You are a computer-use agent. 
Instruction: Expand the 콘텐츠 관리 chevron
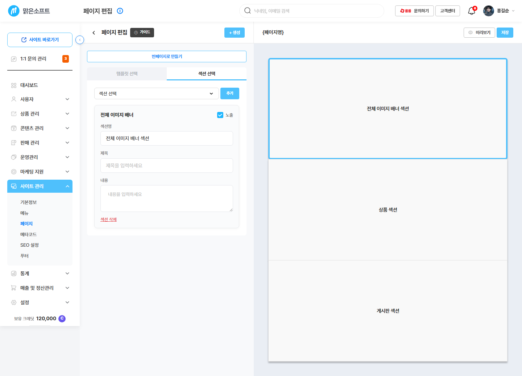(x=67, y=128)
